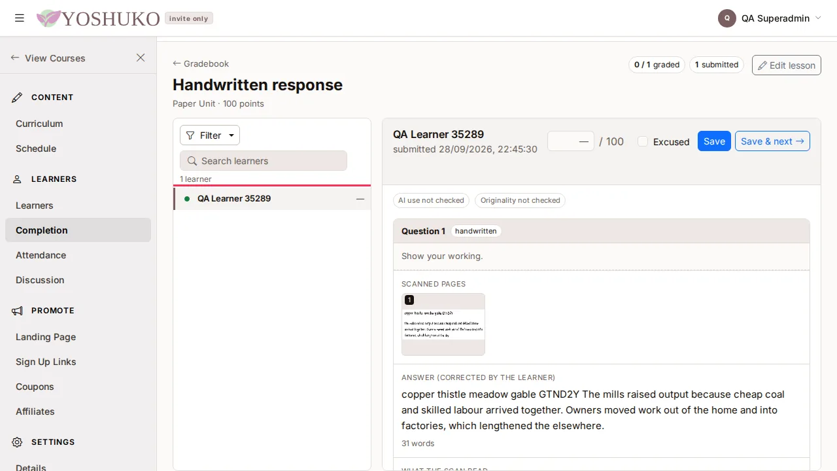Click the search magnifier icon

[x=192, y=161]
